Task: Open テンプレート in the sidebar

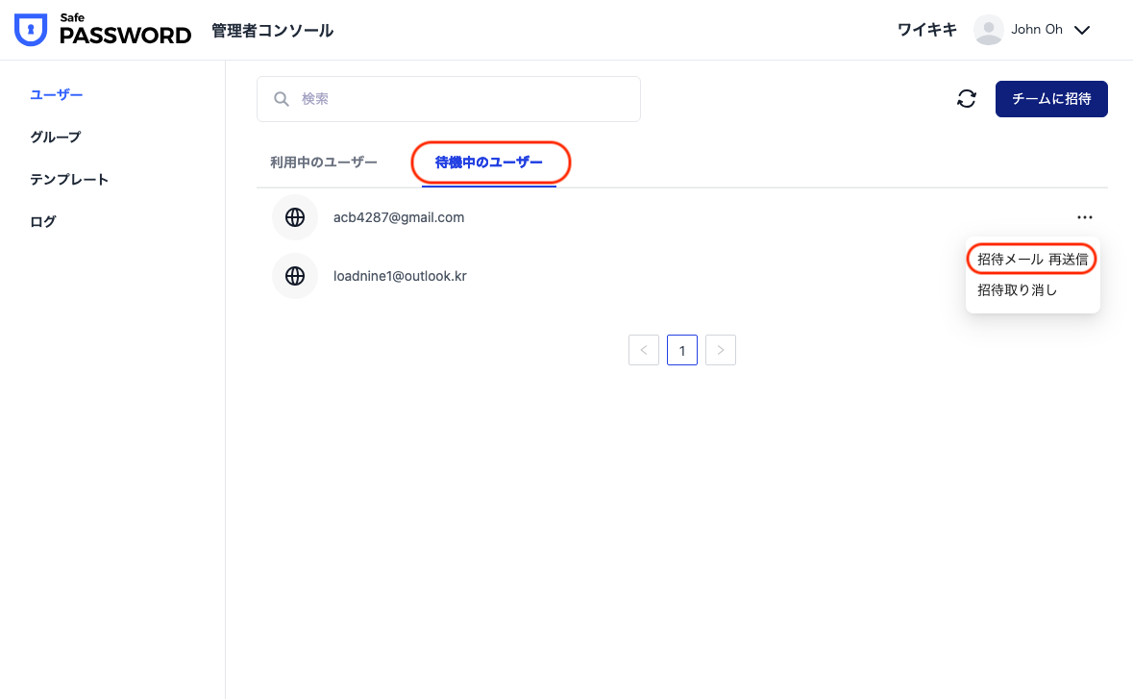Action: tap(69, 179)
